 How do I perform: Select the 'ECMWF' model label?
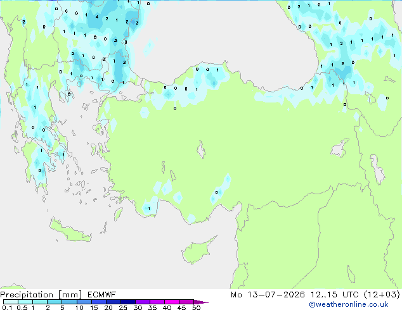click(102, 295)
